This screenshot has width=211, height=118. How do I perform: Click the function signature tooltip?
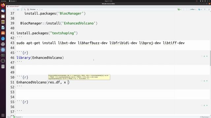(x=79, y=77)
